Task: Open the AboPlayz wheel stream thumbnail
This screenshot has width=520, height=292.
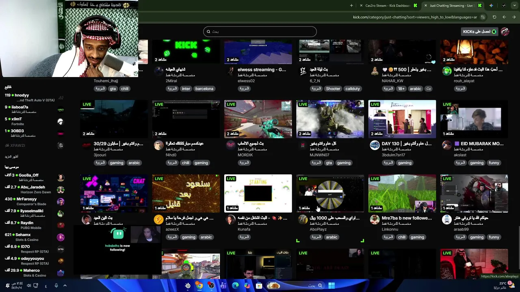Action: point(330,193)
